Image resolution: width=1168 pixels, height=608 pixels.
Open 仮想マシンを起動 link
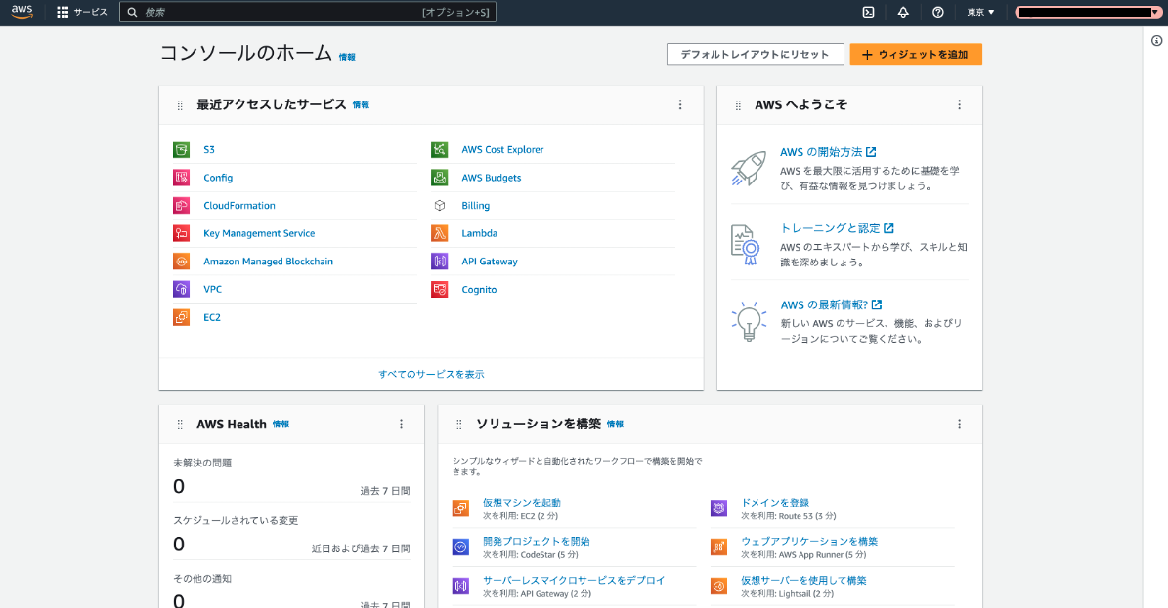[x=521, y=503]
